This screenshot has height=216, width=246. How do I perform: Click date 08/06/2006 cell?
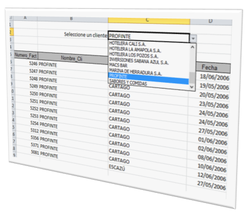pyautogui.click(x=212, y=159)
